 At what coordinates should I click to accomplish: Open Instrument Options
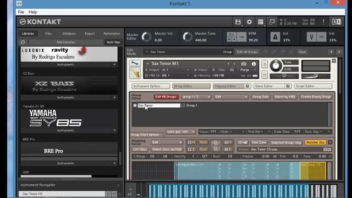click(x=151, y=86)
